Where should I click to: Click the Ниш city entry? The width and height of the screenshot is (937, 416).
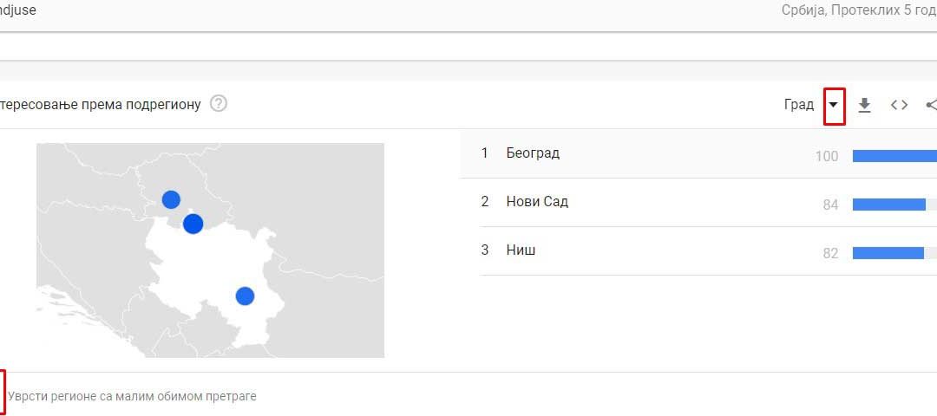pyautogui.click(x=521, y=250)
